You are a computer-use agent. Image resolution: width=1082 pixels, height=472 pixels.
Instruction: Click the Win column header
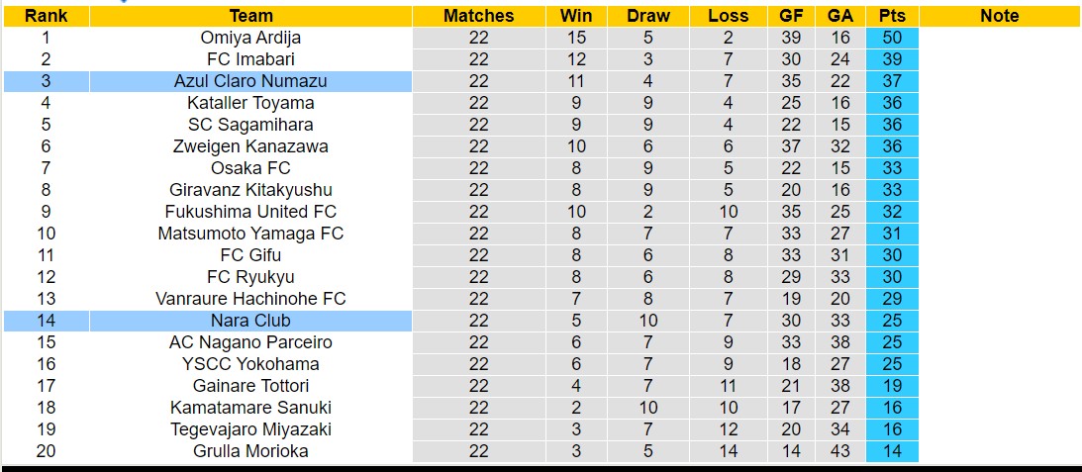pos(575,16)
